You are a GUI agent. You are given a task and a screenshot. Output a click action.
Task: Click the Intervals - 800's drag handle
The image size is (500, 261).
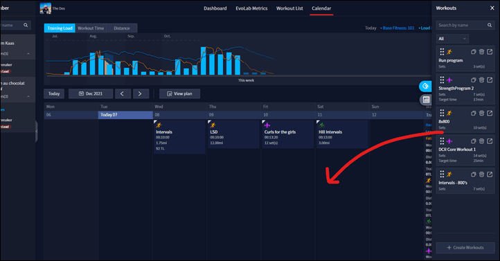tap(442, 174)
